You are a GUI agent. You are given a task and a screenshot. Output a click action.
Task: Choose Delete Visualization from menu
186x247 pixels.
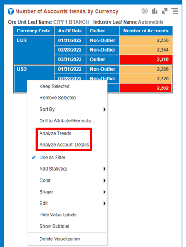pos(67,239)
